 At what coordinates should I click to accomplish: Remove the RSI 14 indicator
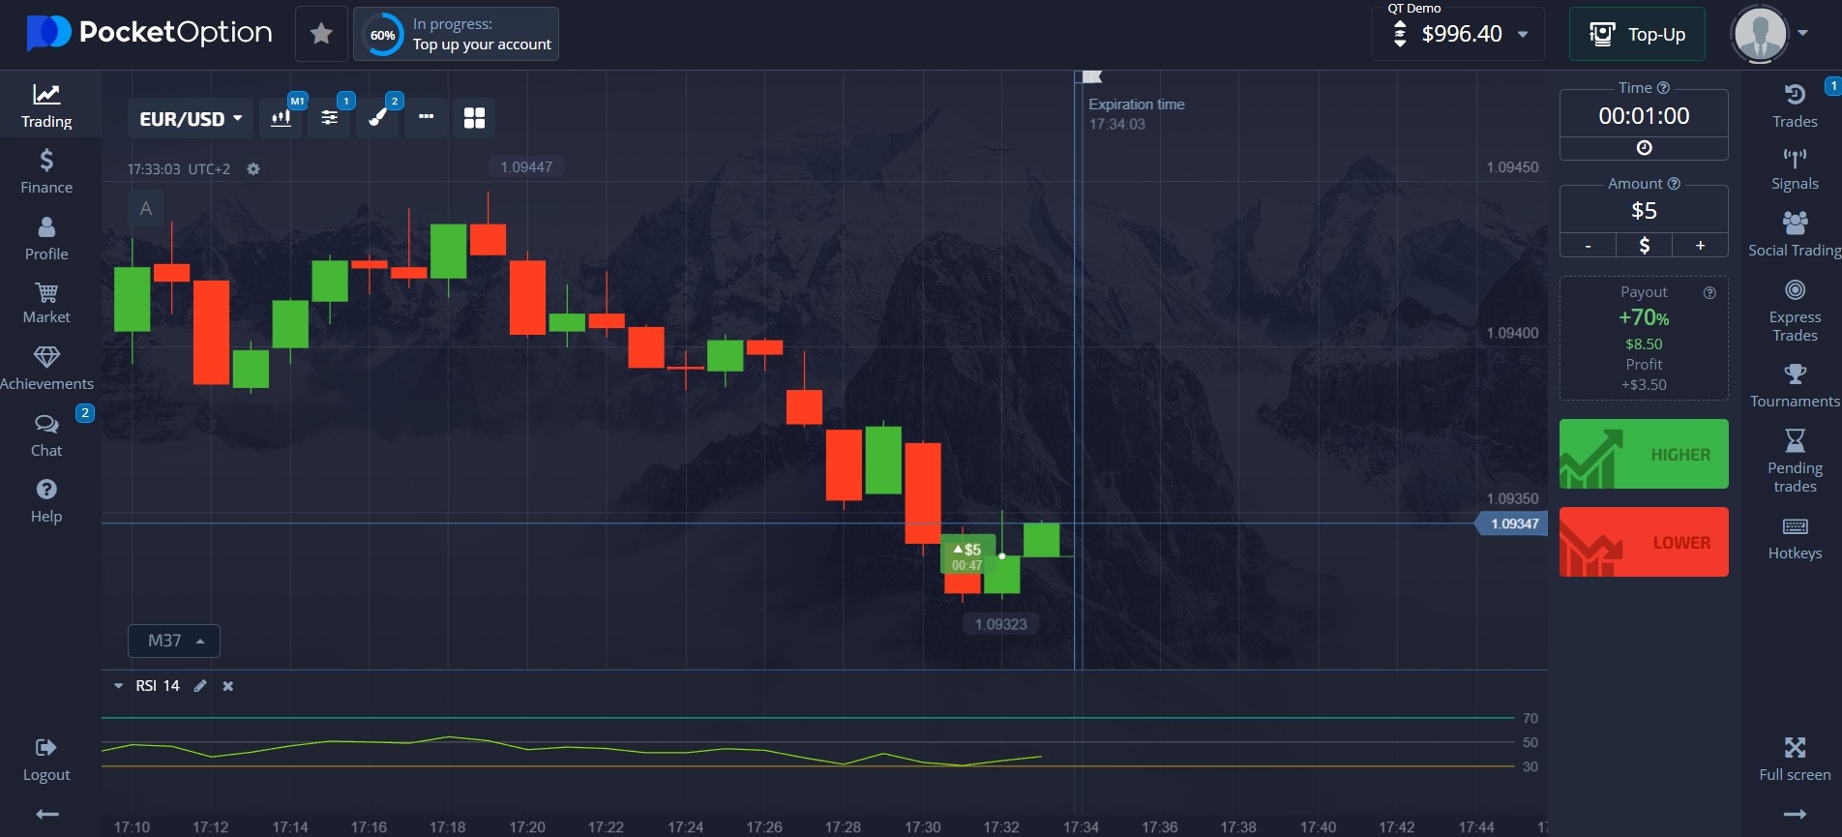[228, 686]
